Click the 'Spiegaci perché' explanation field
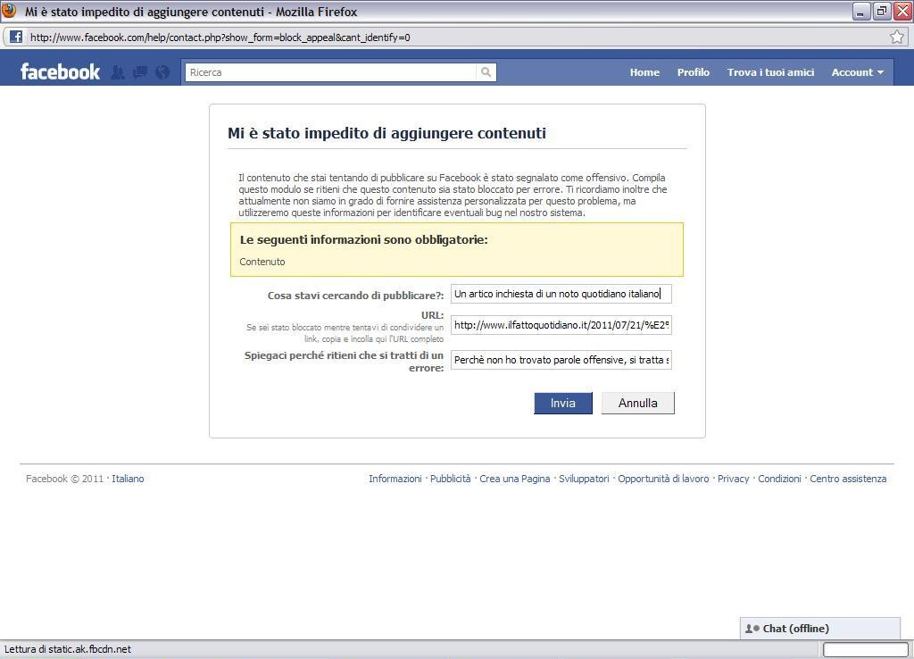This screenshot has width=914, height=659. click(x=561, y=360)
